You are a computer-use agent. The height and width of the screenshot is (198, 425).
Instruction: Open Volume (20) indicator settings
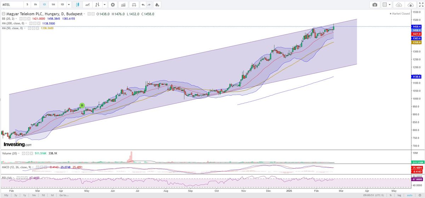pyautogui.click(x=27, y=153)
